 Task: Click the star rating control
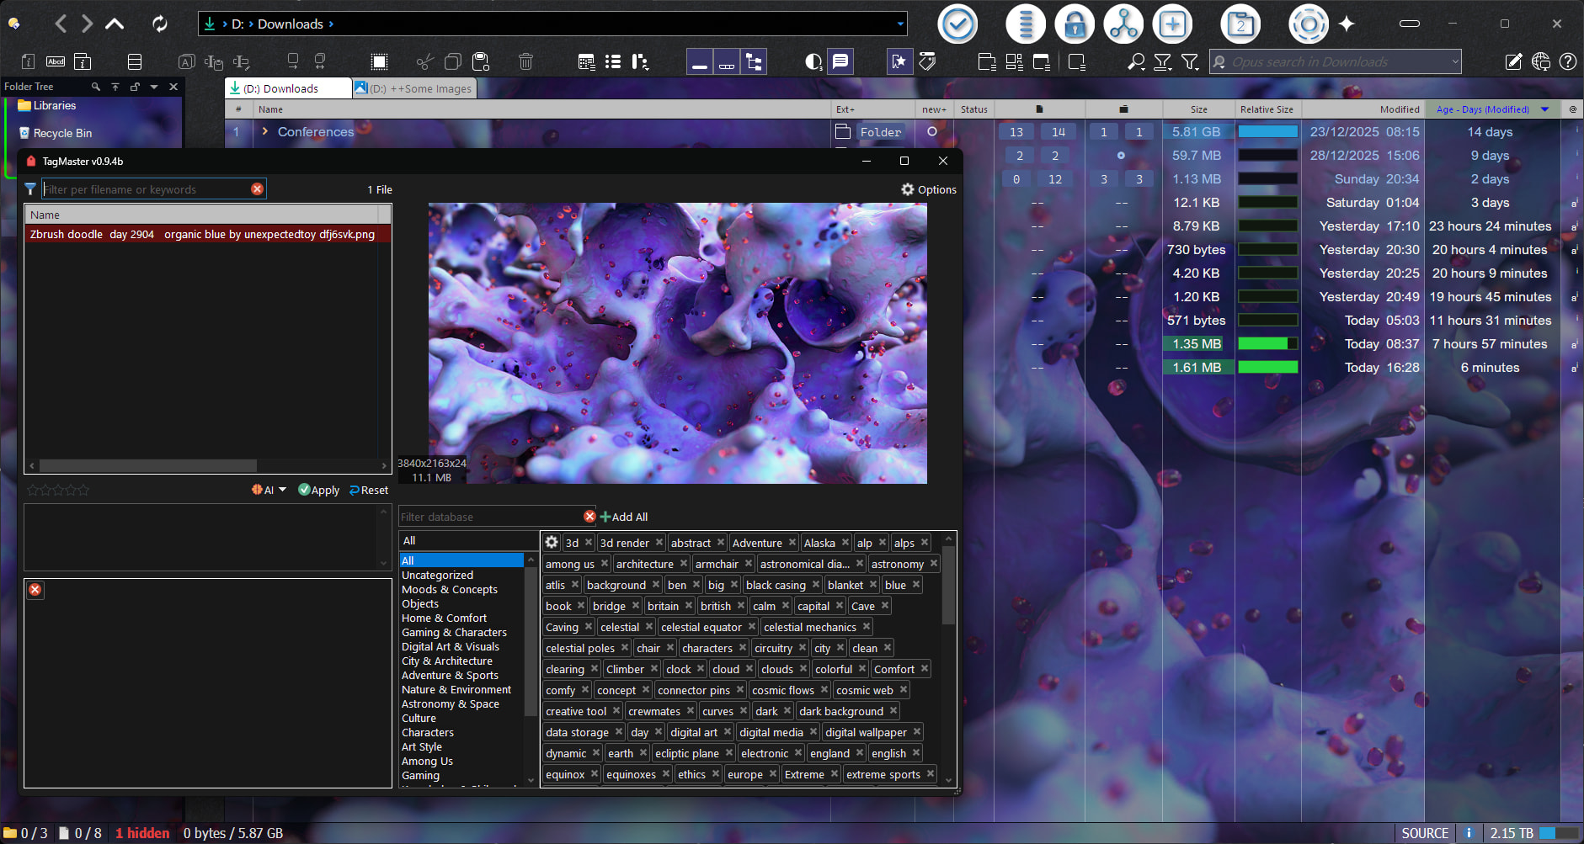click(x=58, y=490)
